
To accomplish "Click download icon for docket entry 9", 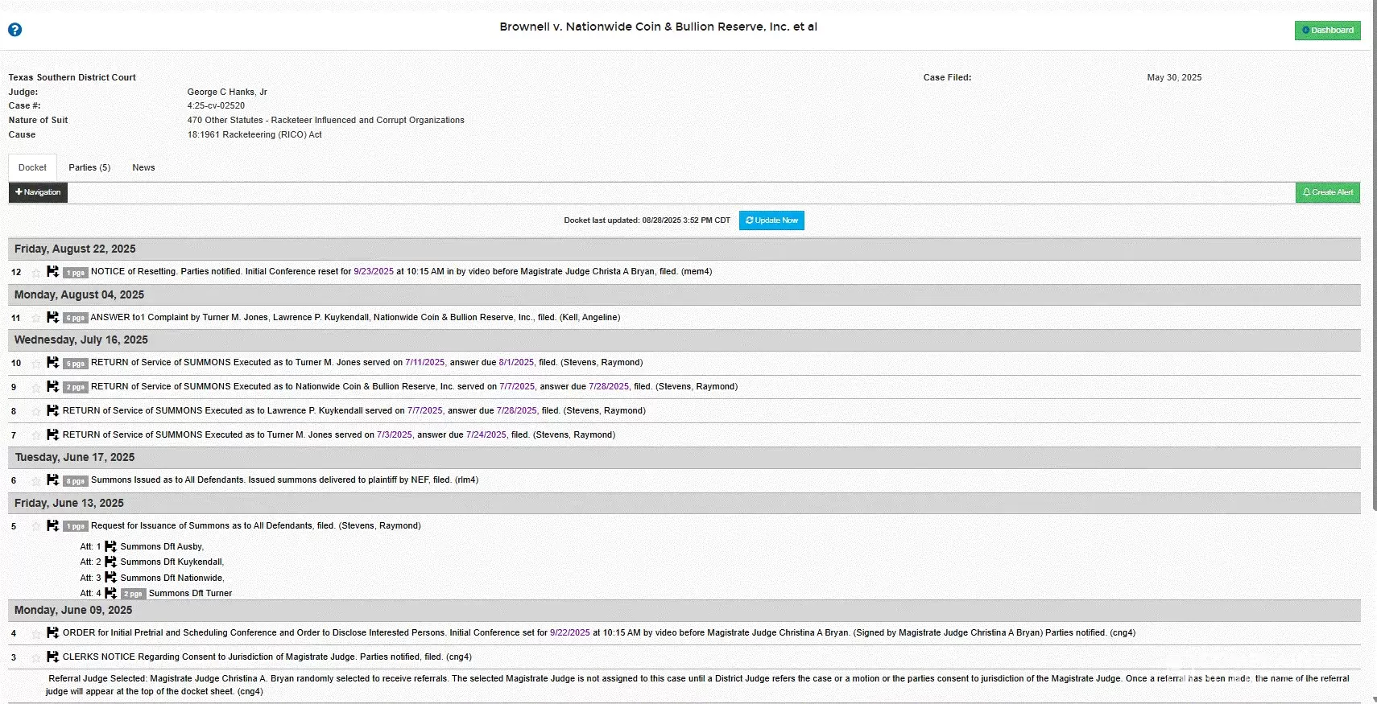I will tap(52, 387).
